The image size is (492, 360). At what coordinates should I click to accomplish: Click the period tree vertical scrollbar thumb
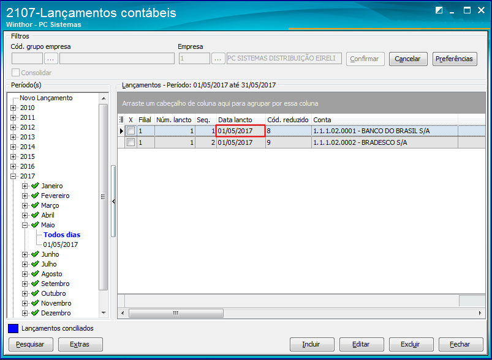click(x=103, y=197)
